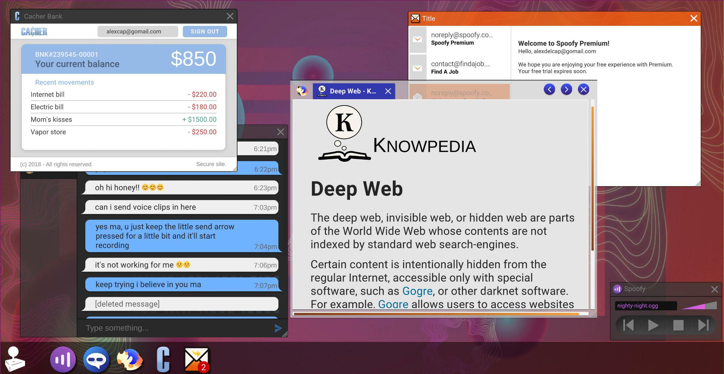Launch Spoofy music app from taskbar
Viewport: 724px width, 374px height.
click(x=63, y=360)
